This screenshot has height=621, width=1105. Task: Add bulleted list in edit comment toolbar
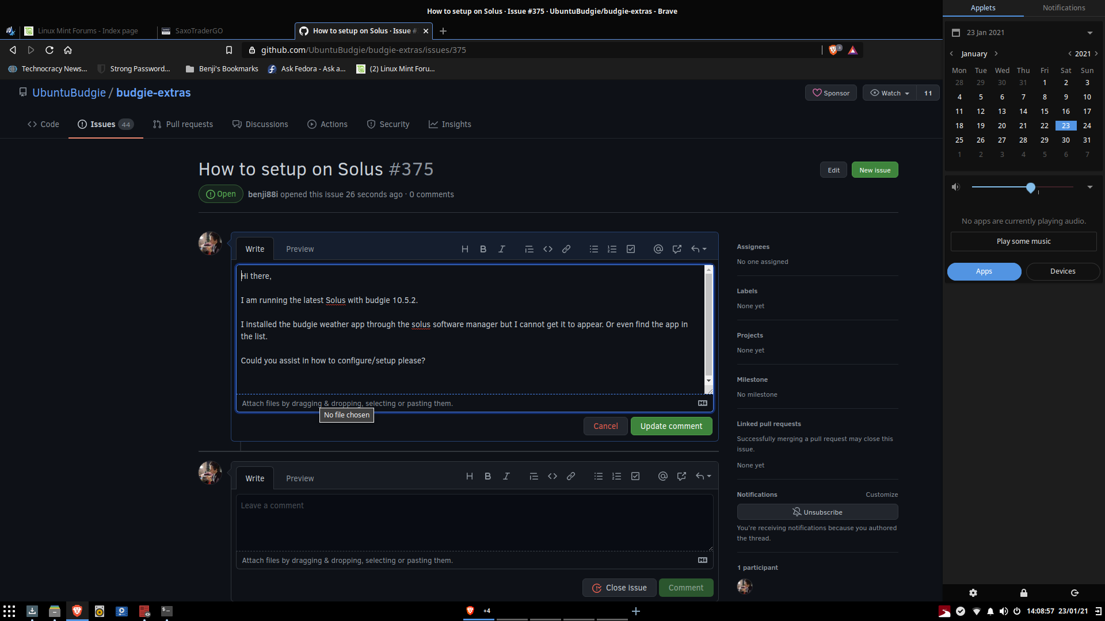tap(593, 249)
